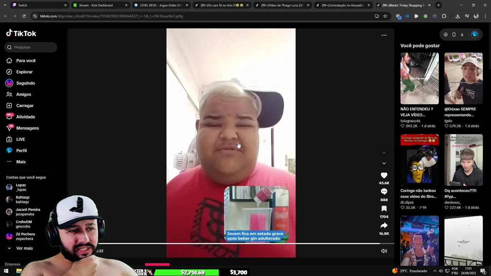The image size is (491, 276).
Task: Share the video via 16.8K arrow
Action: [x=384, y=225]
